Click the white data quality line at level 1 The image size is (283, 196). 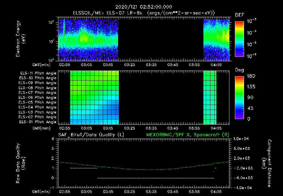[x=83, y=168]
